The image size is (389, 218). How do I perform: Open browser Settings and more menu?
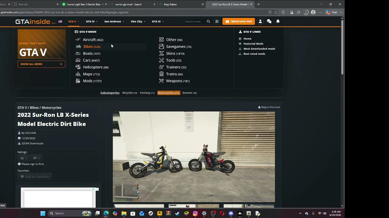click(x=320, y=12)
